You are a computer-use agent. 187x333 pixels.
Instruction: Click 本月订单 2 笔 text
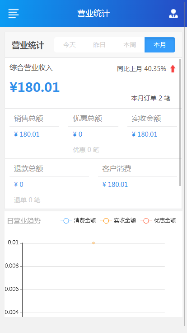(150, 98)
